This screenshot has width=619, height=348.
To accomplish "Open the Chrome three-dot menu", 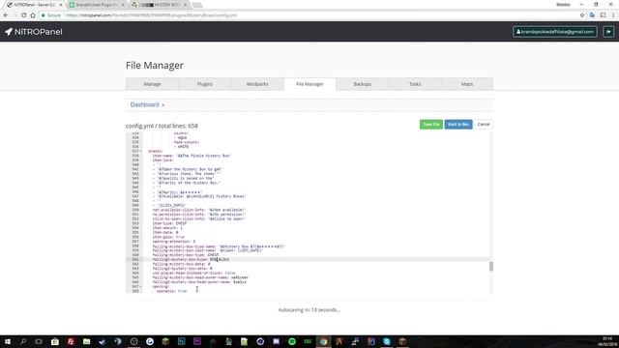I will click(x=613, y=15).
